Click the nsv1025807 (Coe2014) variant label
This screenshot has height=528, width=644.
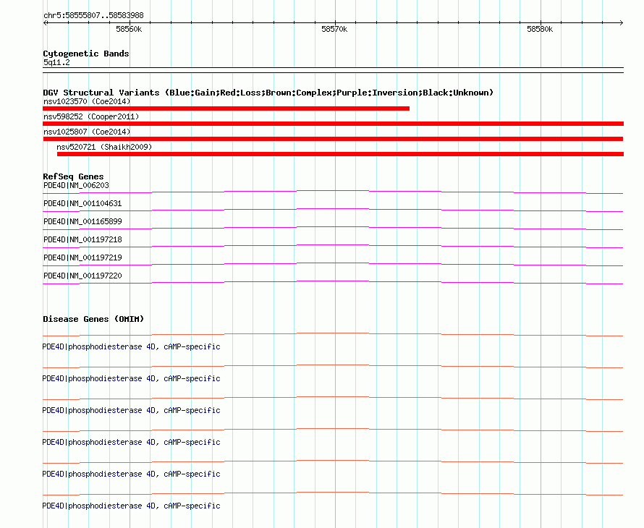pyautogui.click(x=87, y=132)
